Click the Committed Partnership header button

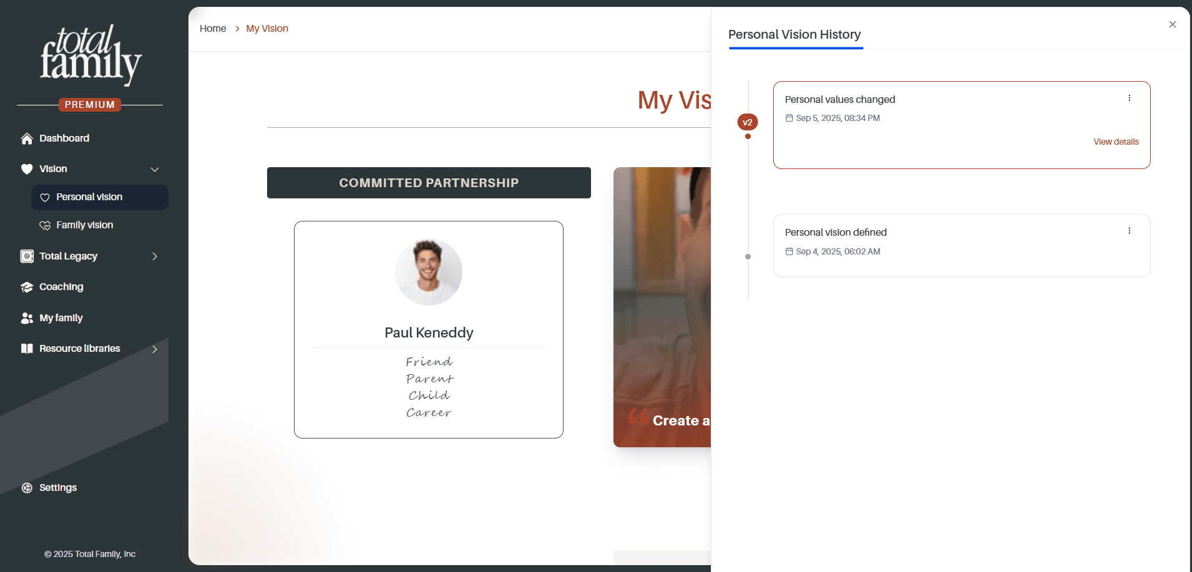click(x=429, y=183)
